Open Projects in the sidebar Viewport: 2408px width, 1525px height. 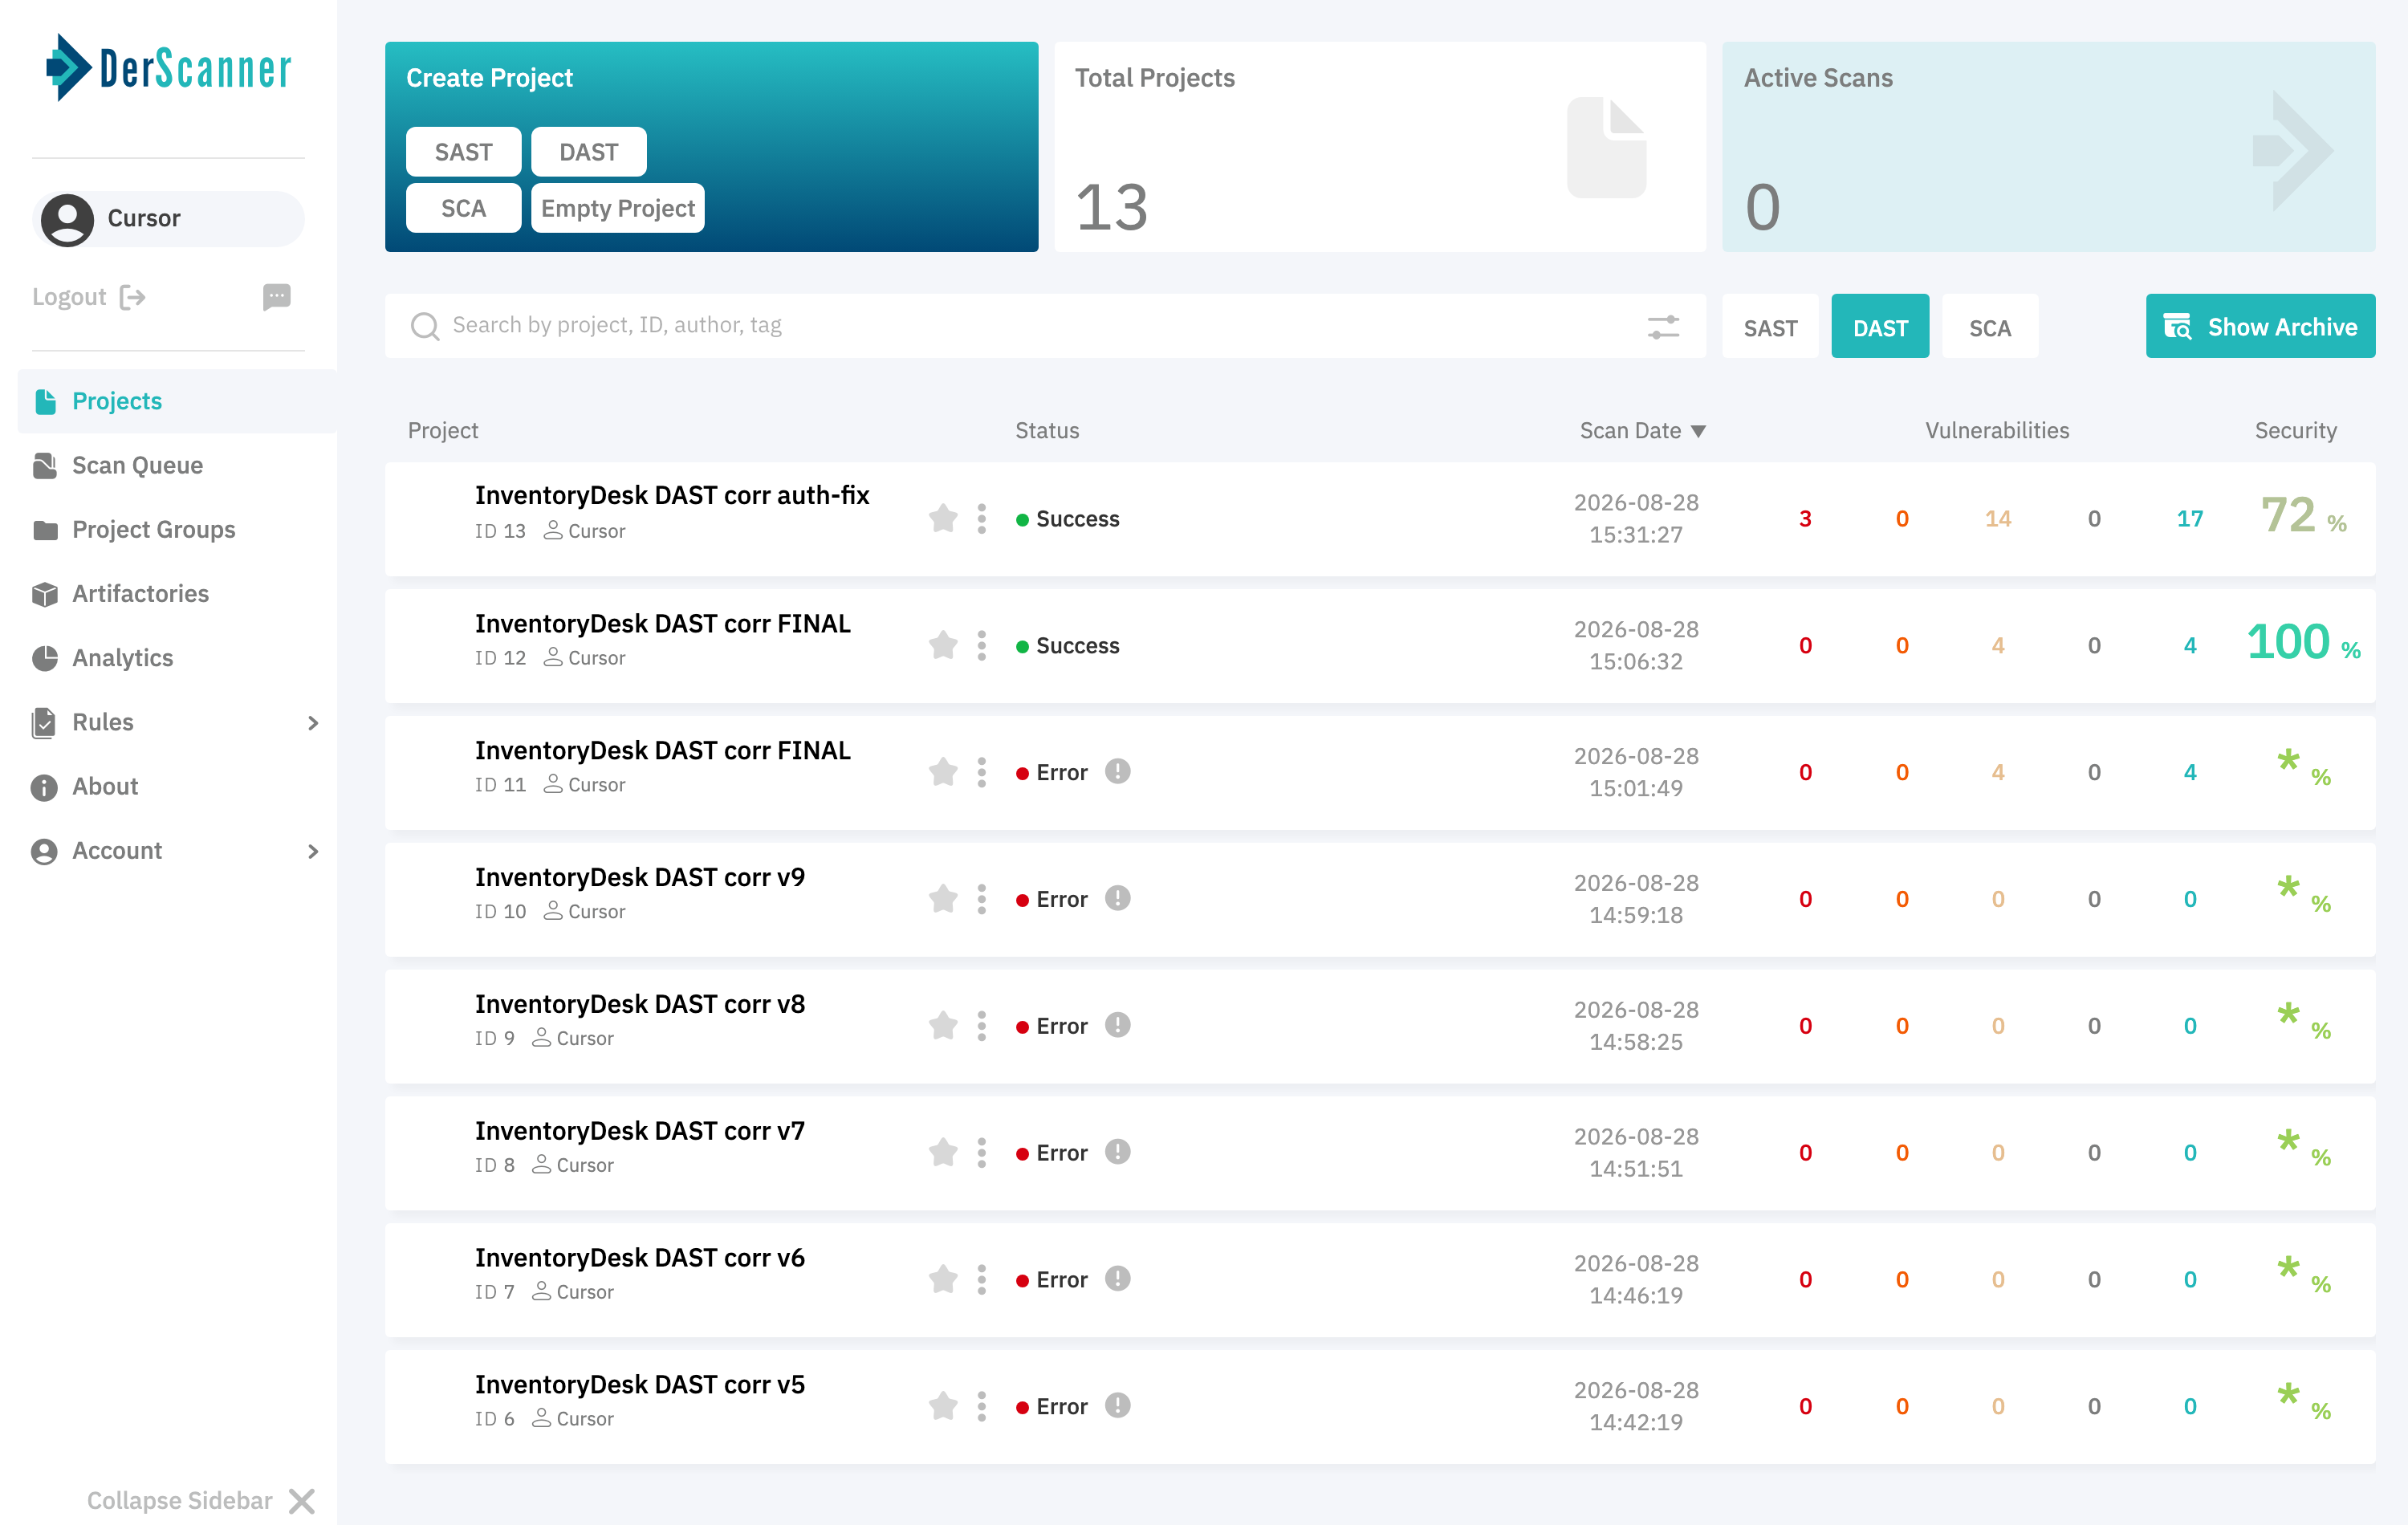(x=177, y=401)
